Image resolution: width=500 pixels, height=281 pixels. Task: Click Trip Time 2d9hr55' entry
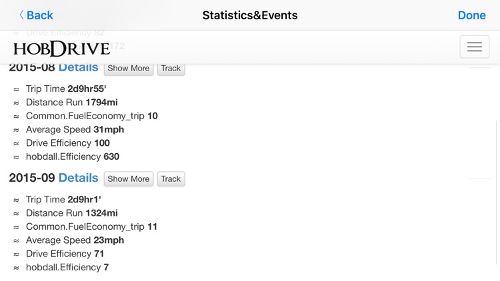point(65,89)
